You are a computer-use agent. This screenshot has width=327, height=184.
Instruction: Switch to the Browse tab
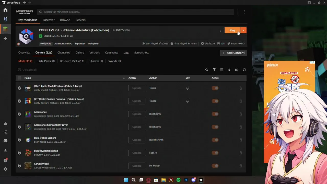[x=65, y=20]
